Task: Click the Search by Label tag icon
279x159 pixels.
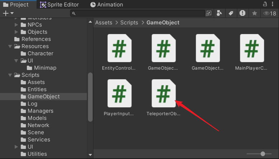Action: point(231,13)
